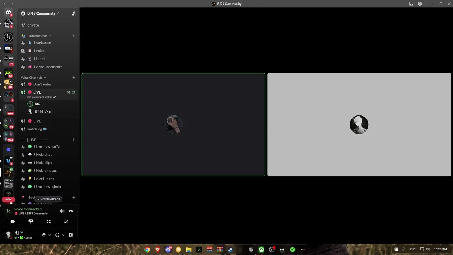Viewport: 453px width, 255px height.
Task: Open the private text channel
Action: pos(48,25)
